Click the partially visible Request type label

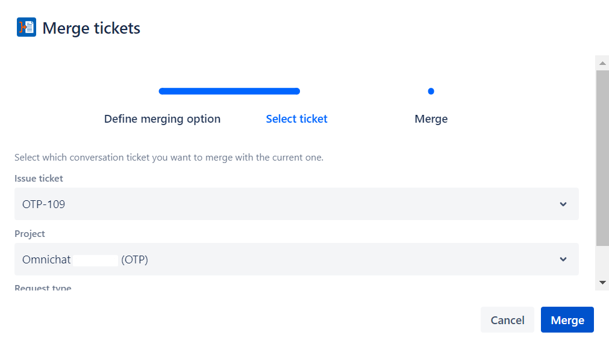click(x=43, y=289)
